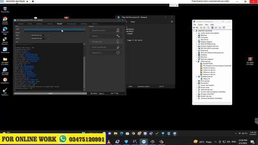Open the History tab in Samsung Tool
The height and width of the screenshot is (145, 258).
pyautogui.click(x=95, y=24)
